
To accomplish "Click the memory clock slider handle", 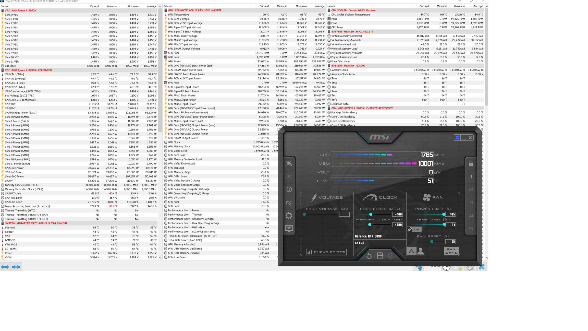I will pyautogui.click(x=370, y=224).
